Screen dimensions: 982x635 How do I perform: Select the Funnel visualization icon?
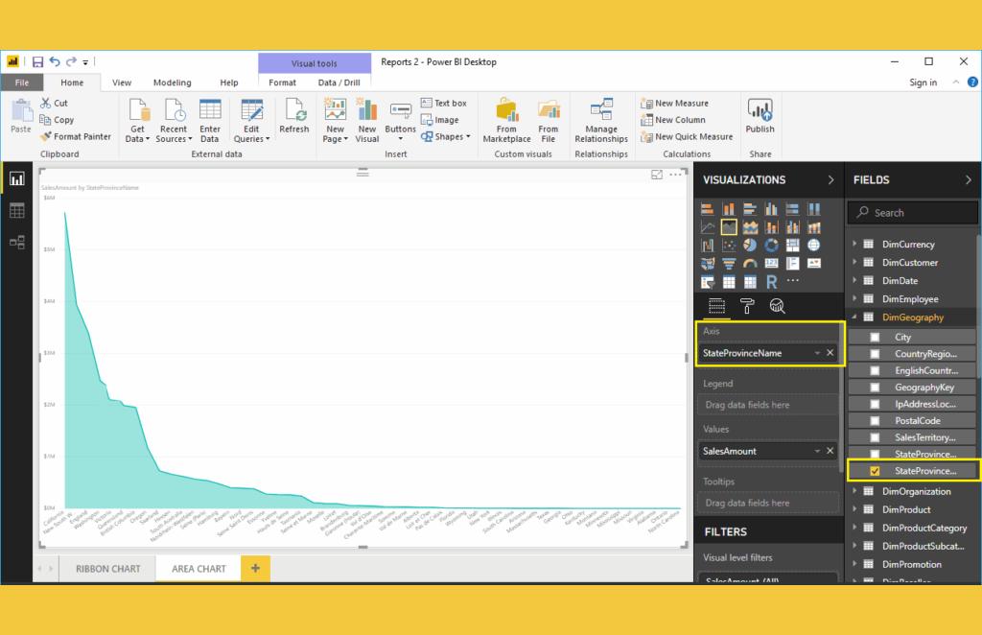[x=729, y=264]
